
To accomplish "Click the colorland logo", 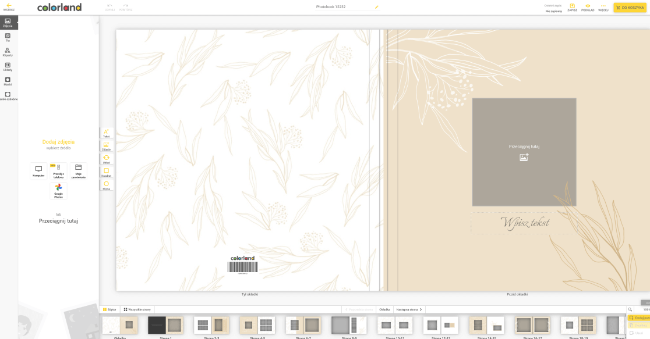I will point(59,8).
